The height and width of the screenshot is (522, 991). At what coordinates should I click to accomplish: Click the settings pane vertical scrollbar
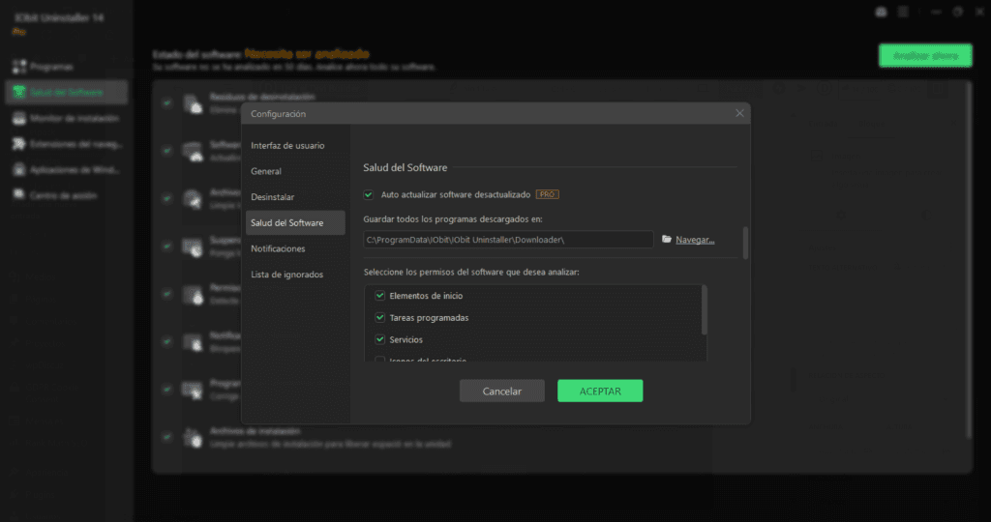(x=746, y=243)
